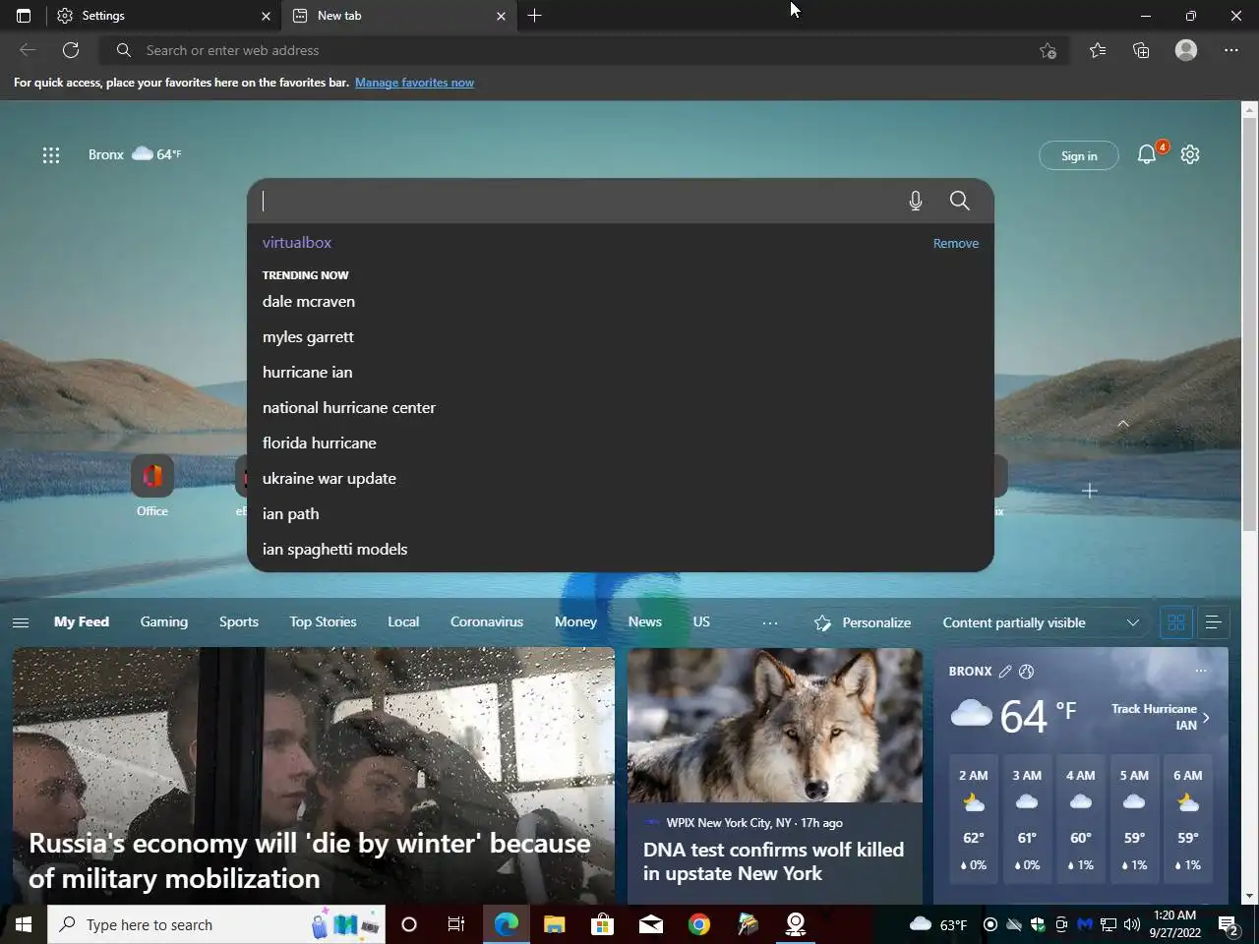
Task: Collapse quick links with chevron up arrow
Action: [x=1123, y=424]
